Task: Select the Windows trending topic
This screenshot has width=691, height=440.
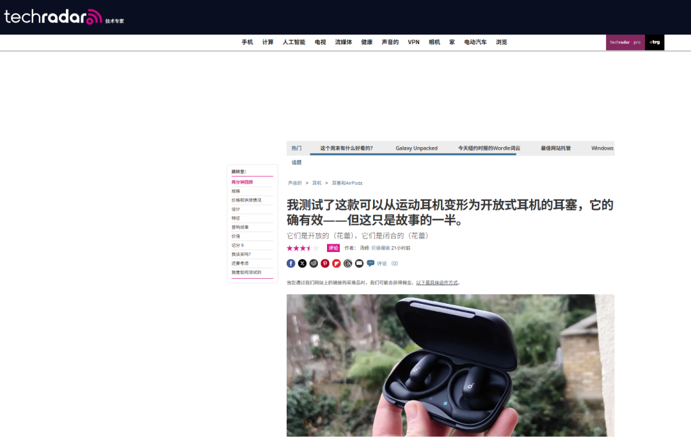Action: pos(601,148)
